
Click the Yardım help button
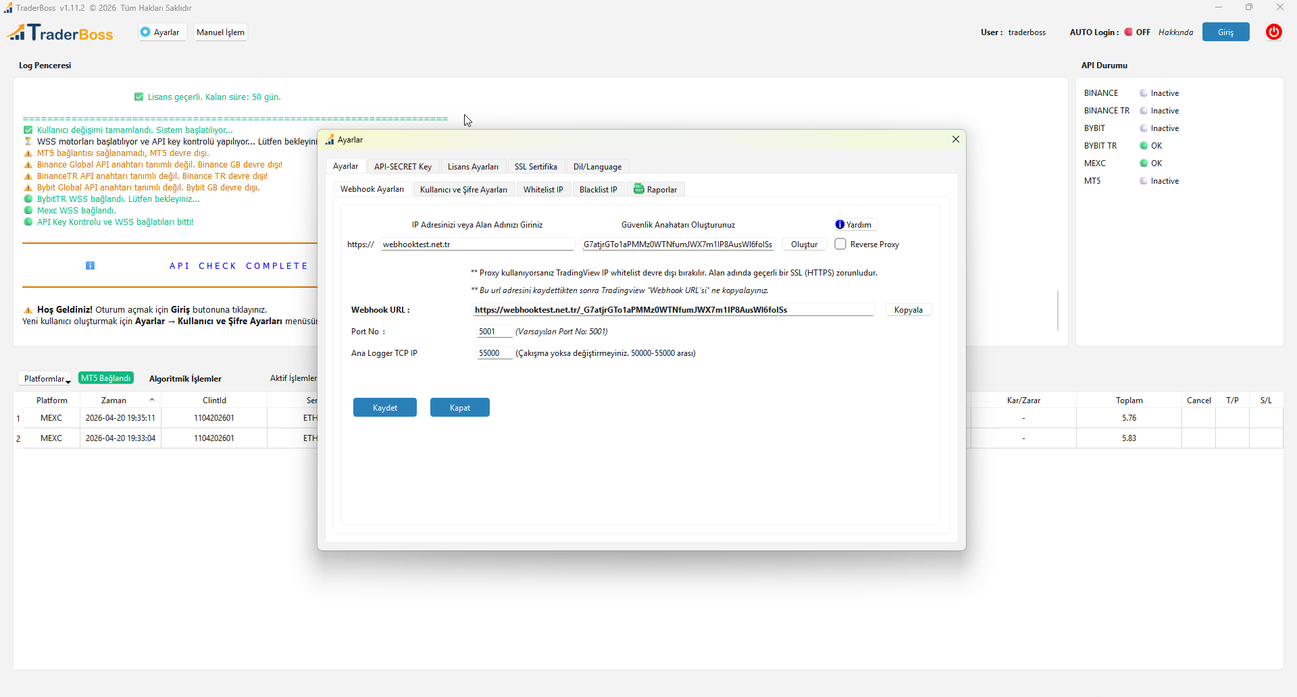[x=855, y=224]
